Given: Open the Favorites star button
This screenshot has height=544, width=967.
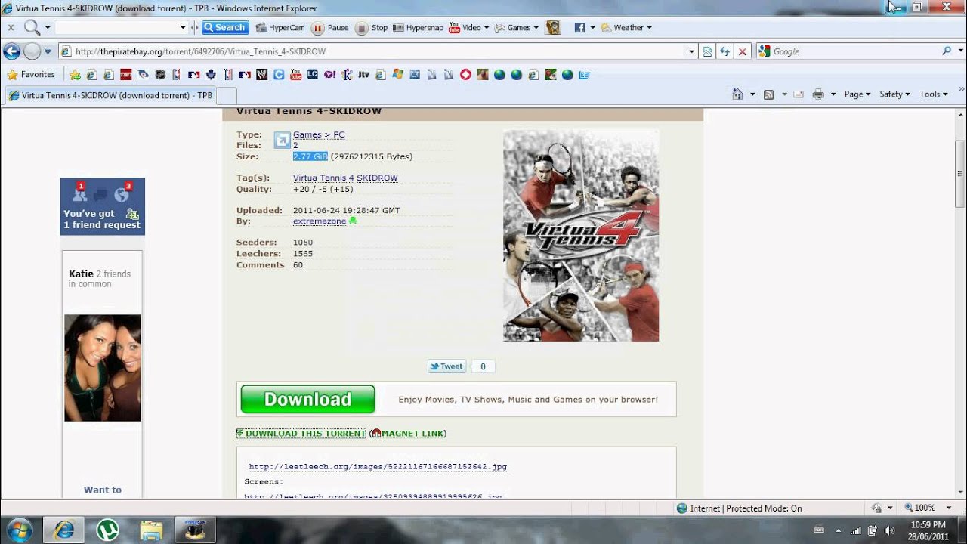Looking at the screenshot, I should [31, 75].
